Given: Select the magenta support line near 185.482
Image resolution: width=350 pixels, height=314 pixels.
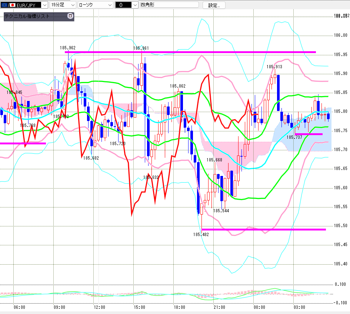Looking at the screenshot, I should (264, 229).
